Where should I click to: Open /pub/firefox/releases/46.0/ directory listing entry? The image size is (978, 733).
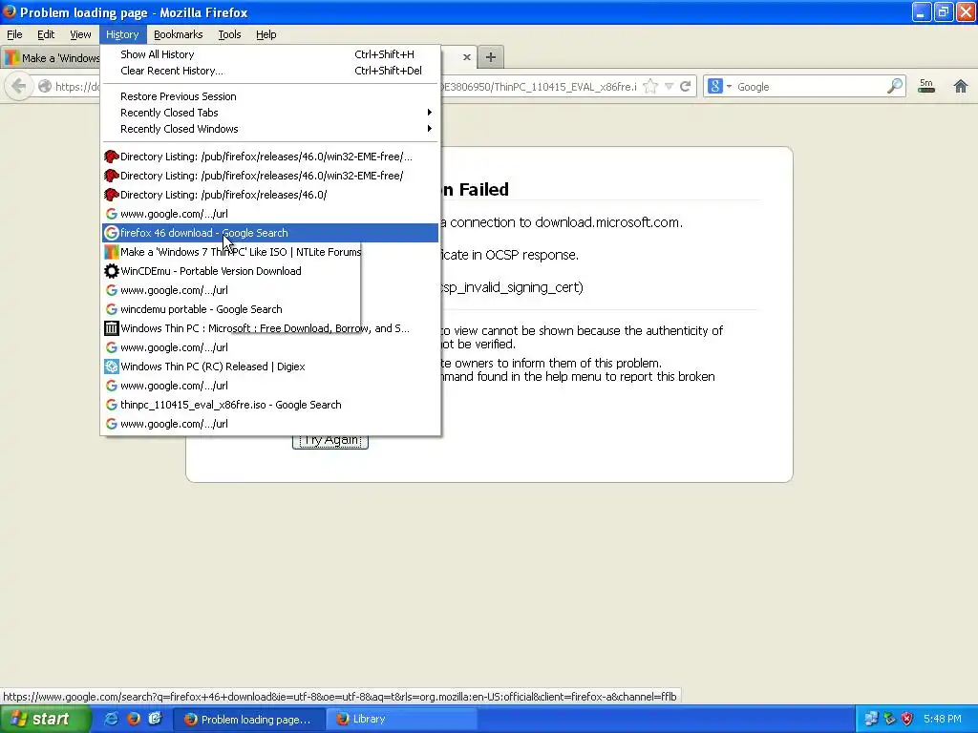pyautogui.click(x=270, y=195)
